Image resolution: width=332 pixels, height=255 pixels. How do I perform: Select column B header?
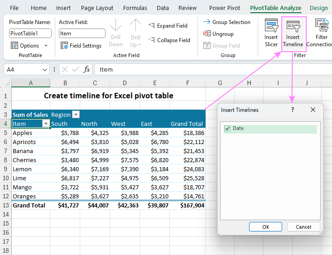[65, 83]
